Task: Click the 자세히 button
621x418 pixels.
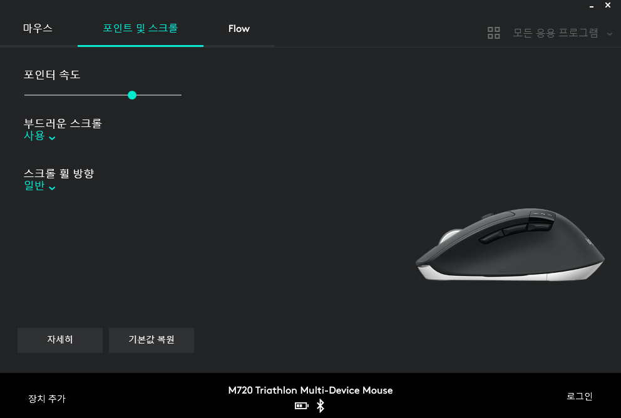Action: point(60,340)
